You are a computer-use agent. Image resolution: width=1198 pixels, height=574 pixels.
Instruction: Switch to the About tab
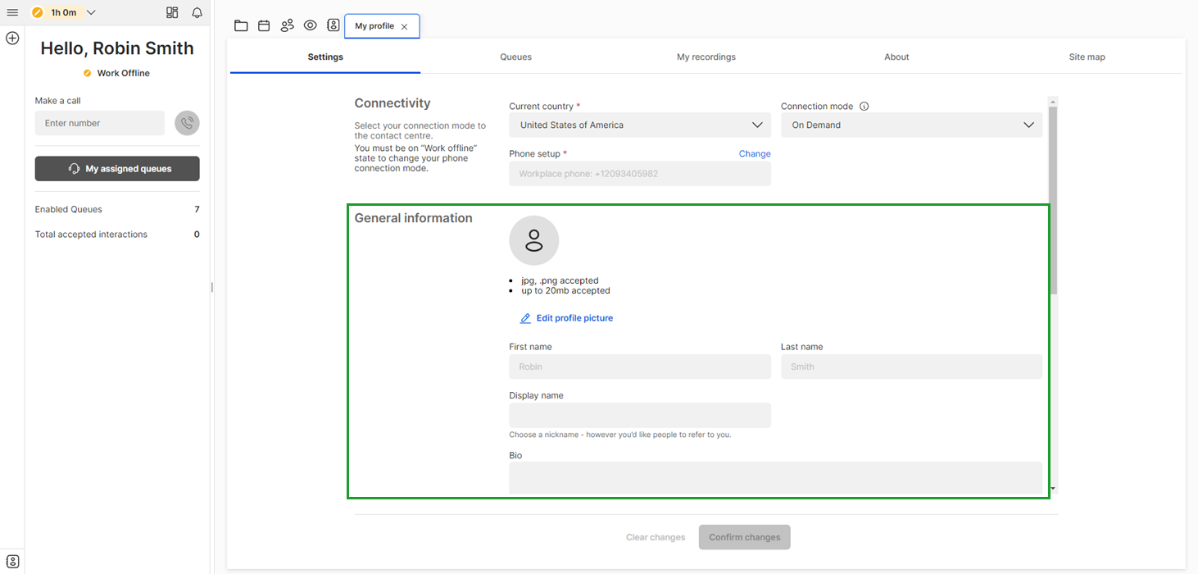click(x=896, y=57)
